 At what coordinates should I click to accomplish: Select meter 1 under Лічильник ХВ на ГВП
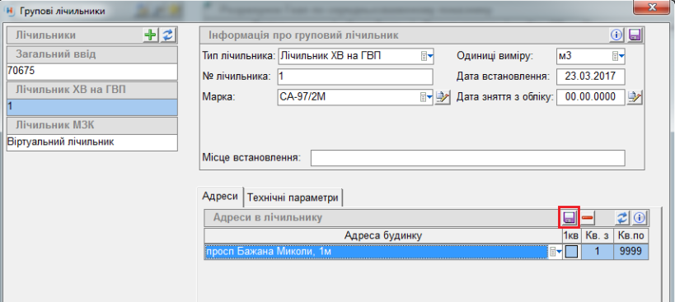click(92, 107)
